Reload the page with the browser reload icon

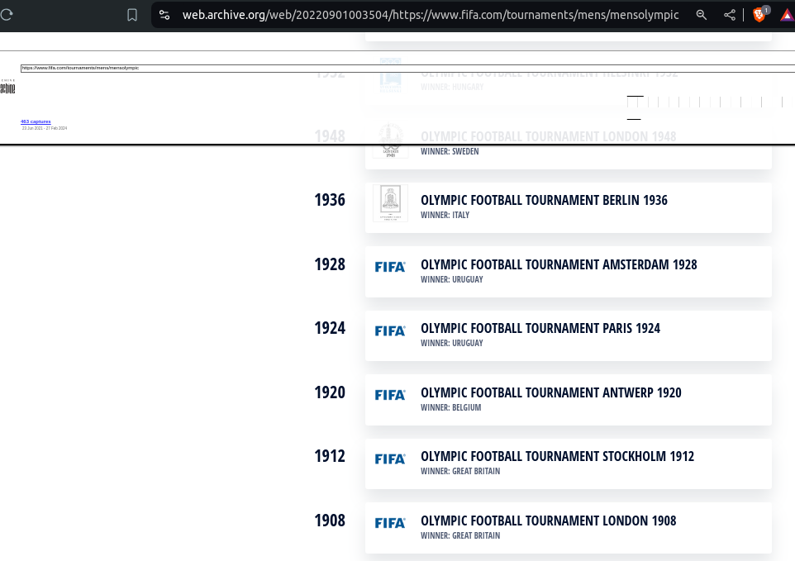point(6,15)
